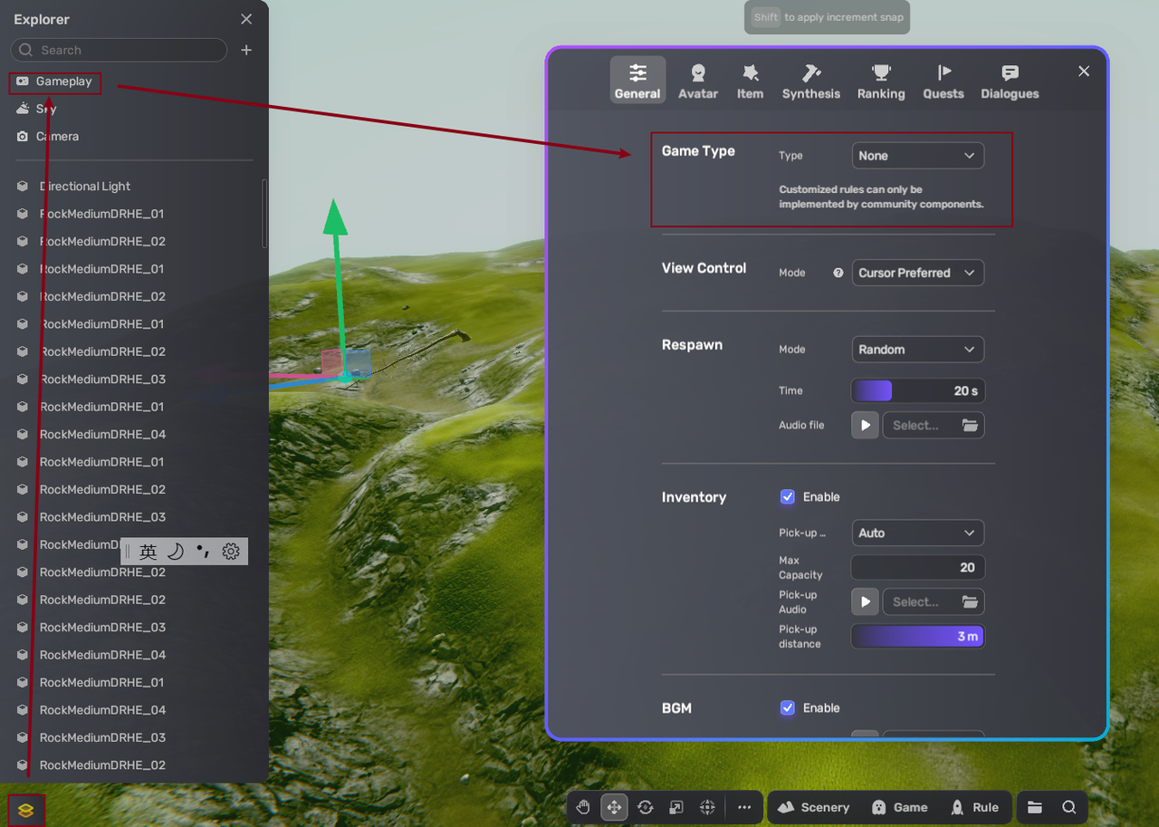Viewport: 1159px width, 827px height.
Task: Click the search magnifier in bottom toolbar
Action: 1069,807
